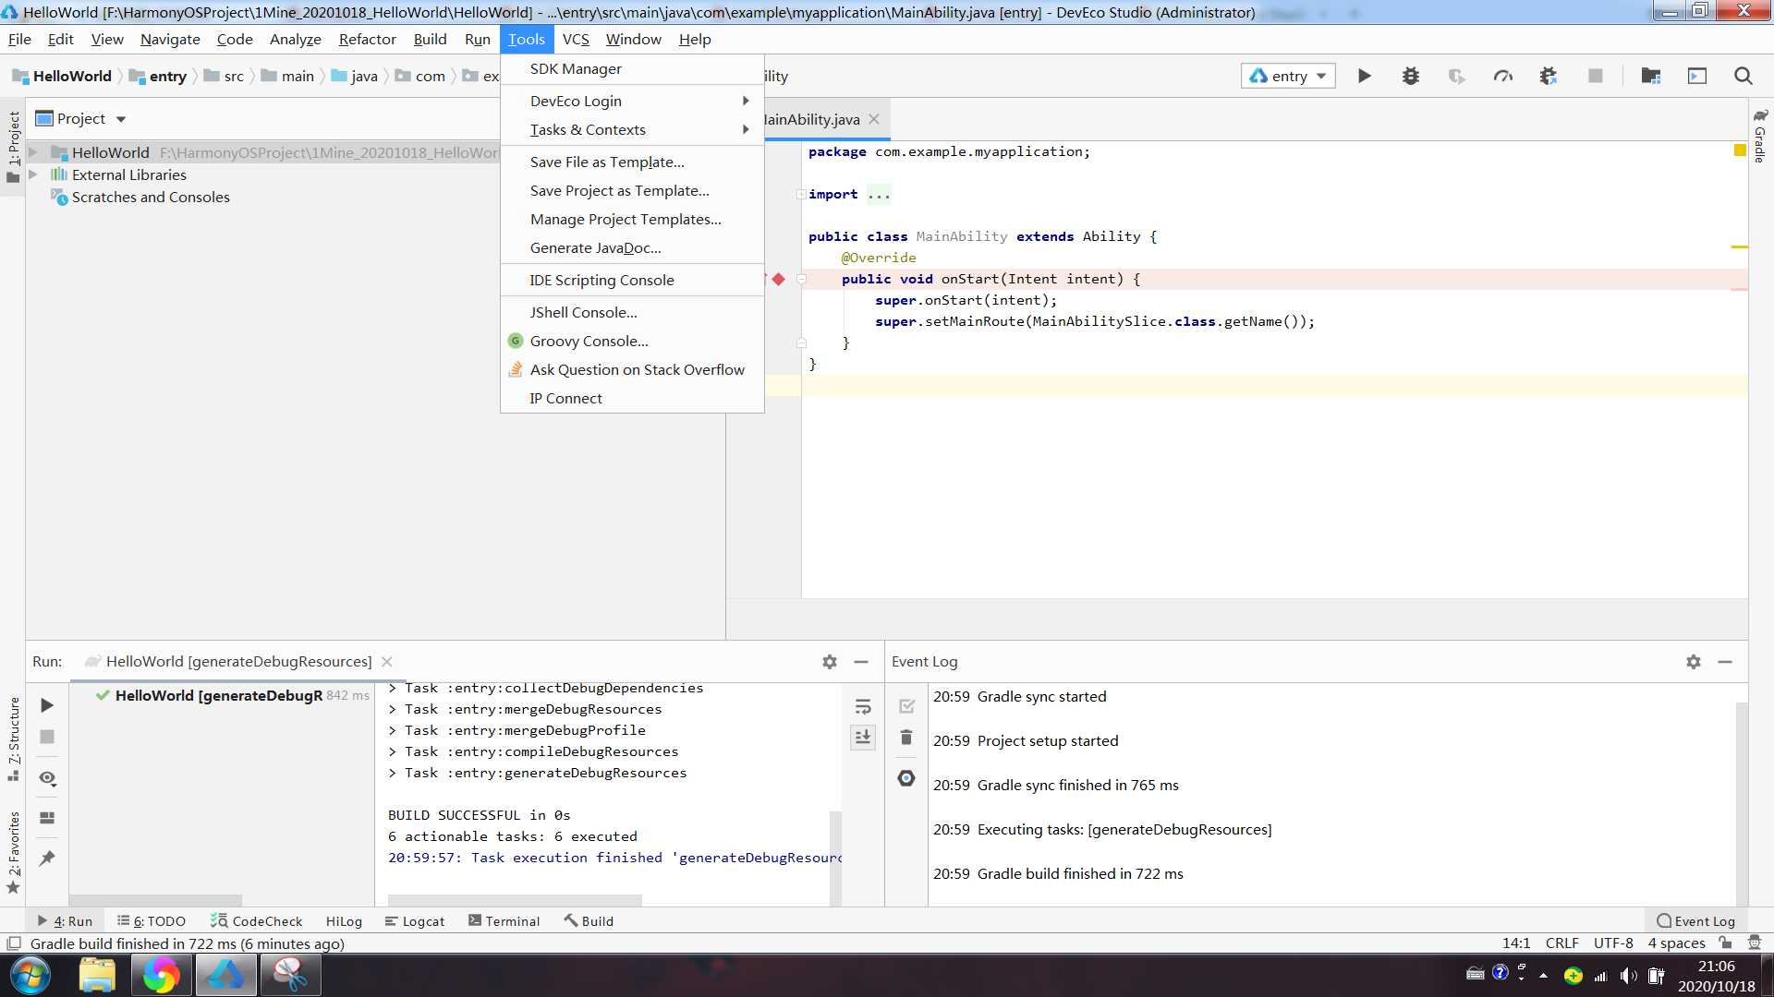Run the entry configuration with play button

tap(1364, 76)
